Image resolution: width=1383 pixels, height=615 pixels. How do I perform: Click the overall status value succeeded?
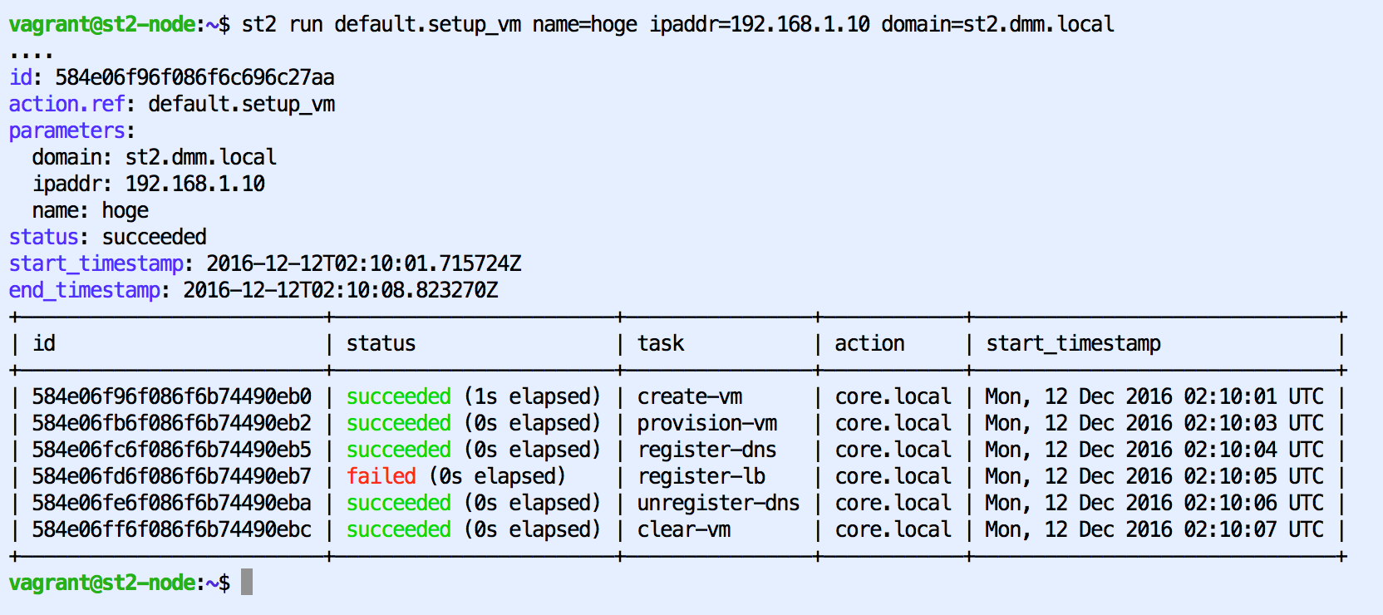[155, 237]
